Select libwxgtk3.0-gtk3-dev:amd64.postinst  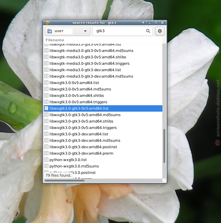(x=103, y=147)
